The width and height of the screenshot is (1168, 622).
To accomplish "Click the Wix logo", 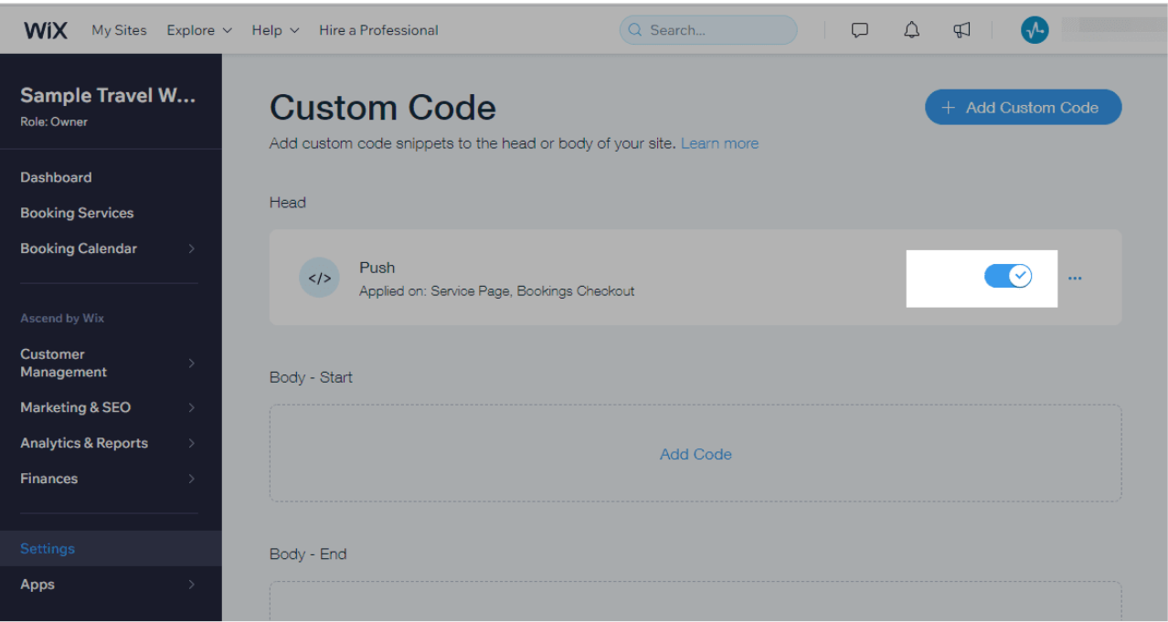I will (46, 30).
